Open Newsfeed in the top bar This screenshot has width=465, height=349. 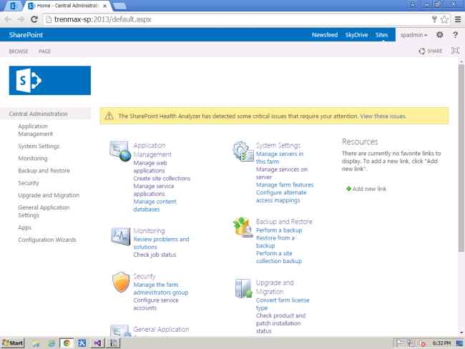pyautogui.click(x=325, y=35)
